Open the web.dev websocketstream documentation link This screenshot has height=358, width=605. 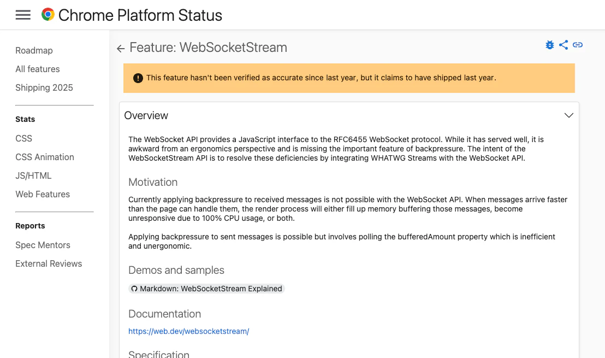coord(189,331)
